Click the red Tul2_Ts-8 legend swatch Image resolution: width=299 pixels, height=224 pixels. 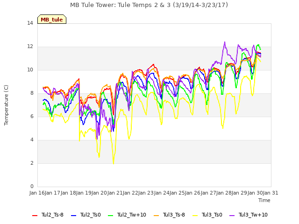[x=35, y=216]
